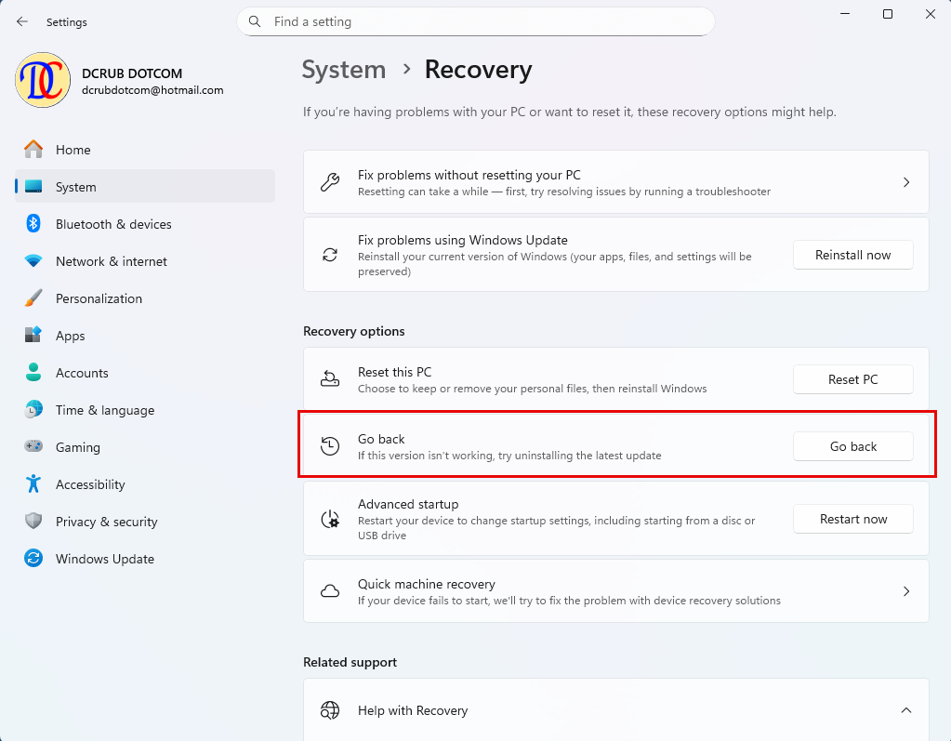This screenshot has width=951, height=741.
Task: Click System in the breadcrumb heading
Action: point(344,70)
